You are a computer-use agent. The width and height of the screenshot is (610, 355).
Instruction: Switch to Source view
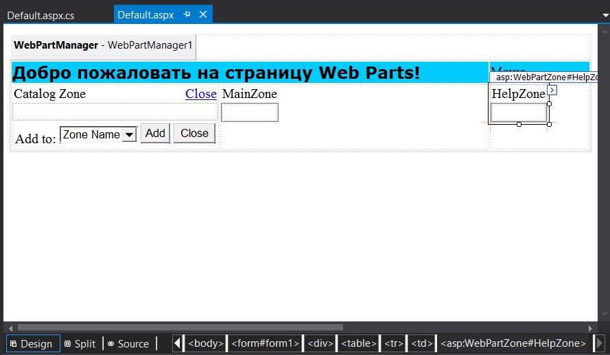(128, 344)
